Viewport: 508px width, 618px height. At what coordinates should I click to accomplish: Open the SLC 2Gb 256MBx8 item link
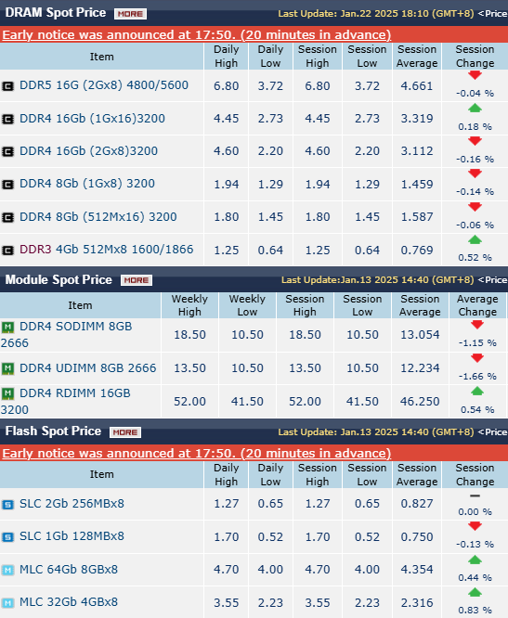72,504
